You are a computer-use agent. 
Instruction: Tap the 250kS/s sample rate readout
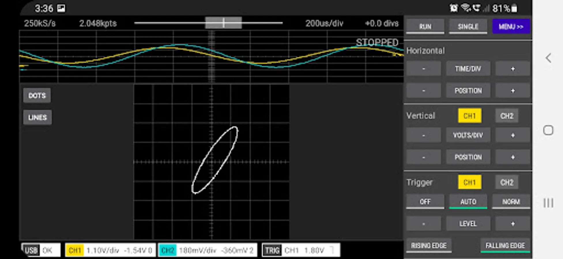click(x=40, y=23)
